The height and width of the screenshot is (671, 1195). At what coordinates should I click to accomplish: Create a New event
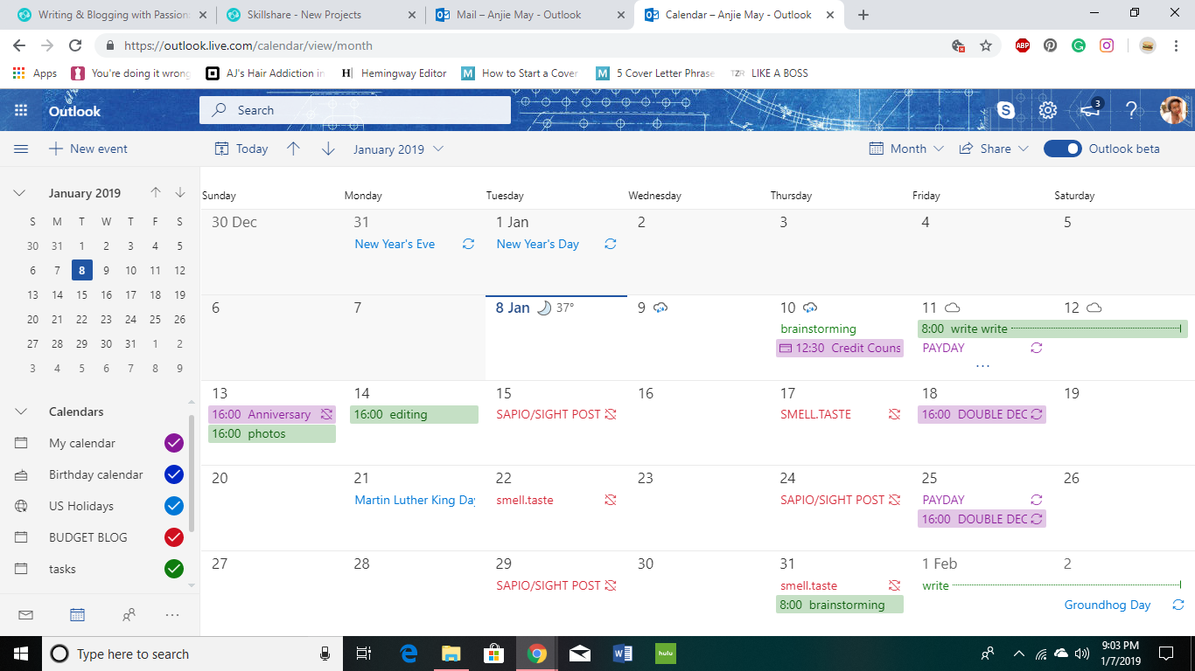(x=88, y=149)
